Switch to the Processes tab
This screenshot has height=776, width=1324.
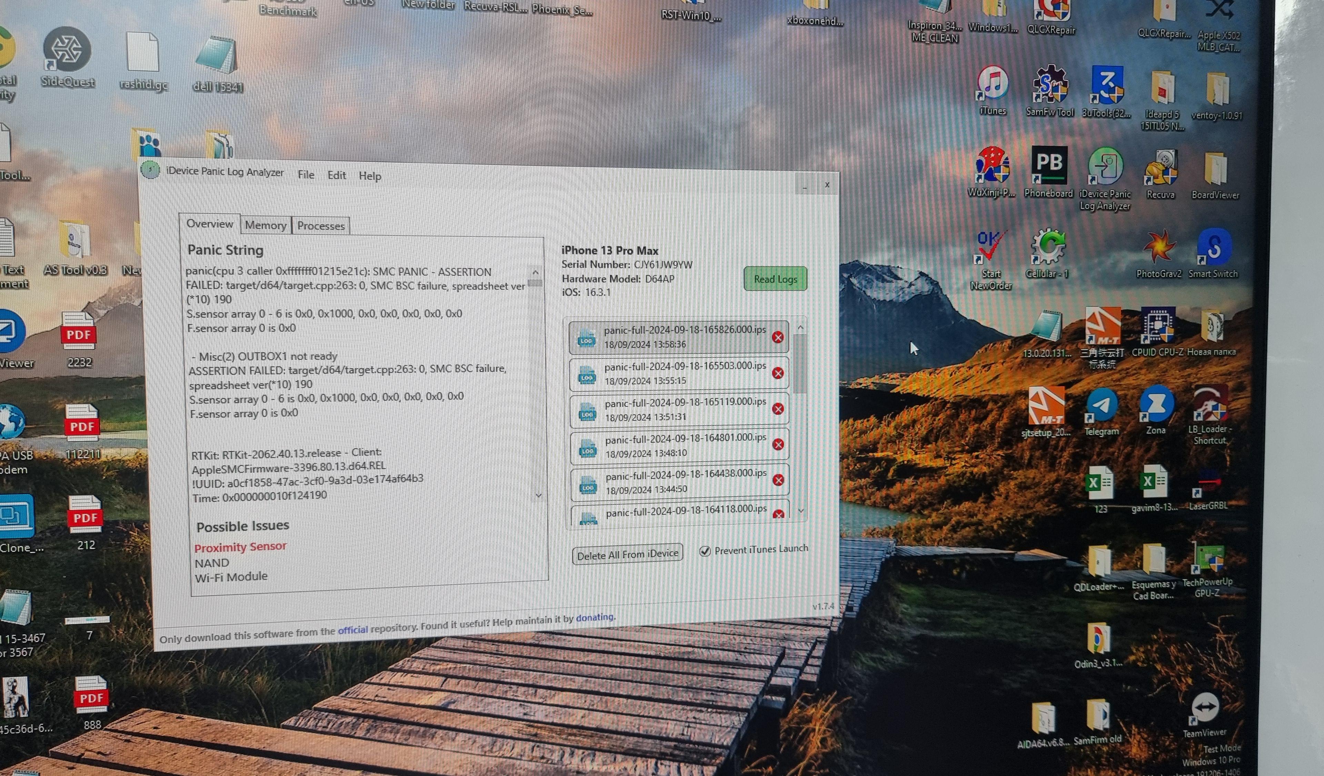[321, 226]
